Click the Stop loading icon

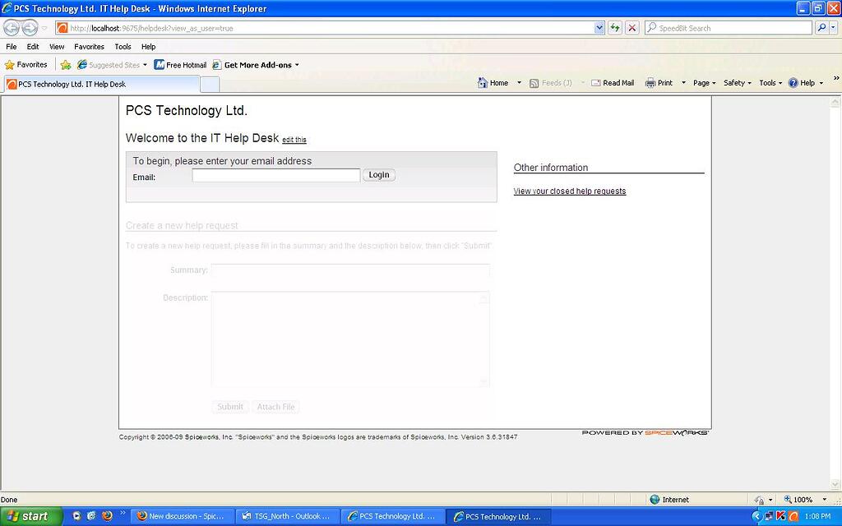point(631,27)
